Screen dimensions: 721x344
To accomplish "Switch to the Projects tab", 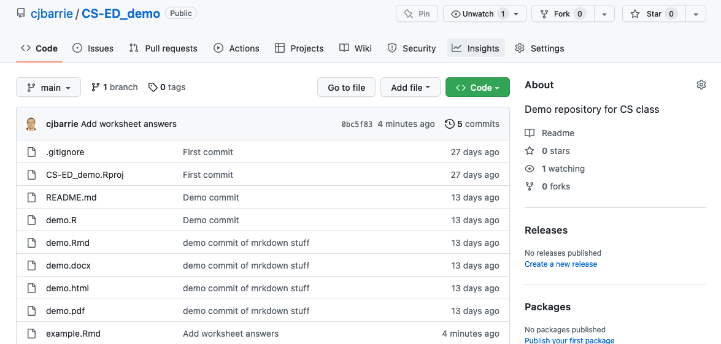I will point(299,48).
